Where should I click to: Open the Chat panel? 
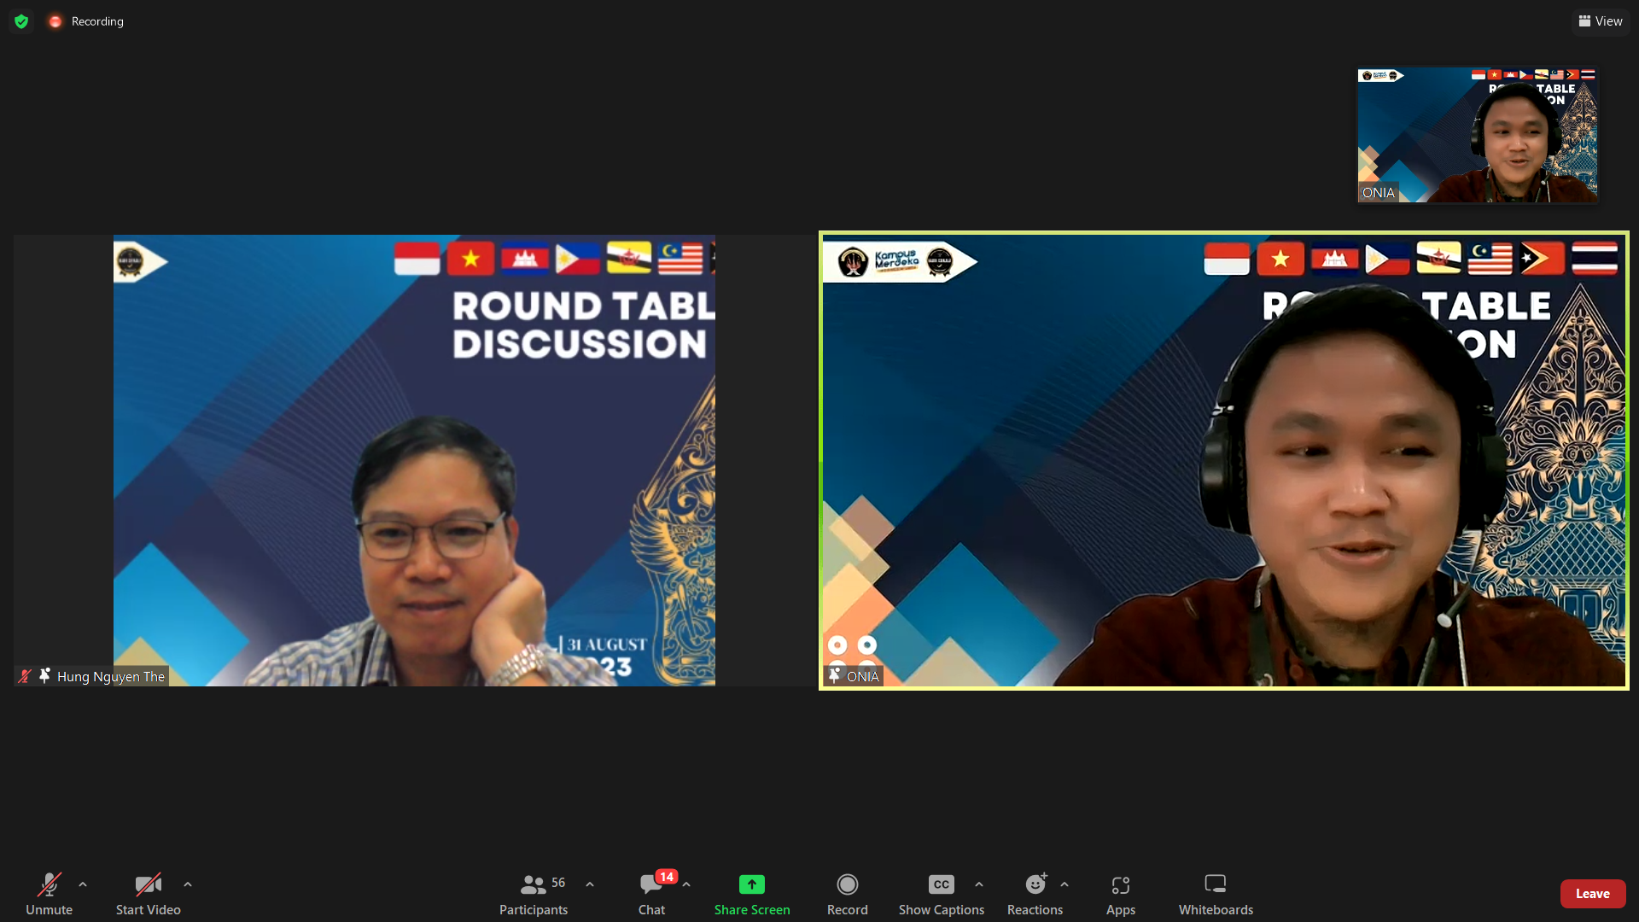[x=651, y=892]
